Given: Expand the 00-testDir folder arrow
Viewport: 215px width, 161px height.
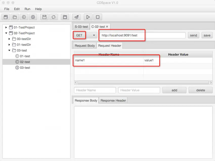Looking at the screenshot, I should click(9, 39).
